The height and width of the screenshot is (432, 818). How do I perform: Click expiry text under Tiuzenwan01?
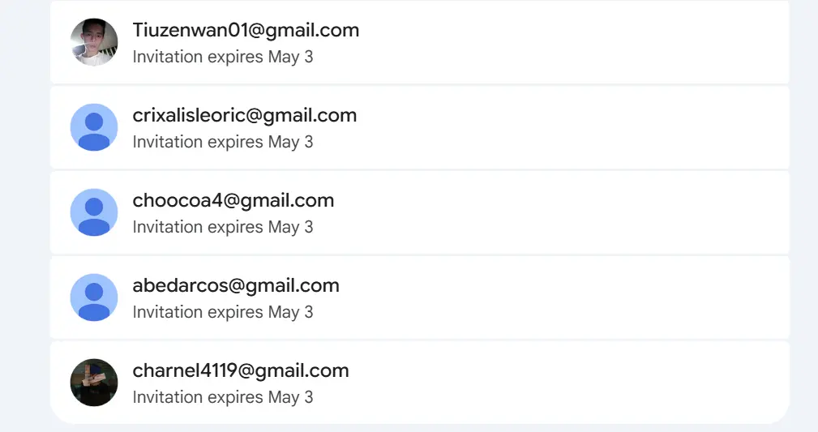223,57
